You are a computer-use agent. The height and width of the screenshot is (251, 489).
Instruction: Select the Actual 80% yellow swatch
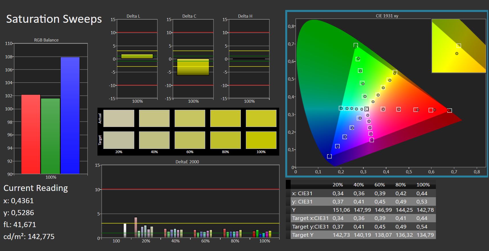225,118
